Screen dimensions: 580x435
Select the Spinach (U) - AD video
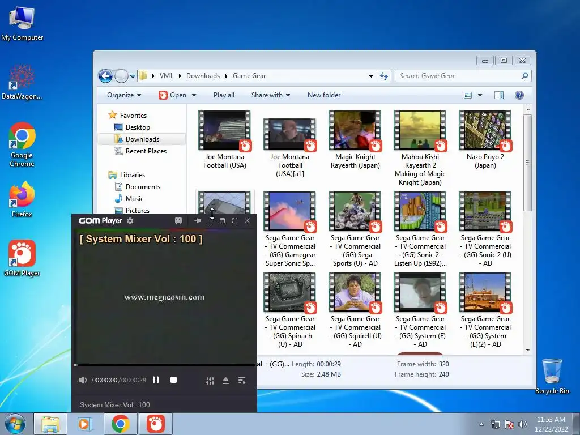(290, 310)
